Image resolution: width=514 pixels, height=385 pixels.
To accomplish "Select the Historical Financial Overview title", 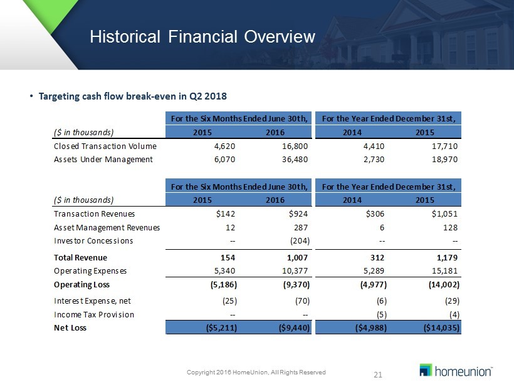I will [x=202, y=37].
